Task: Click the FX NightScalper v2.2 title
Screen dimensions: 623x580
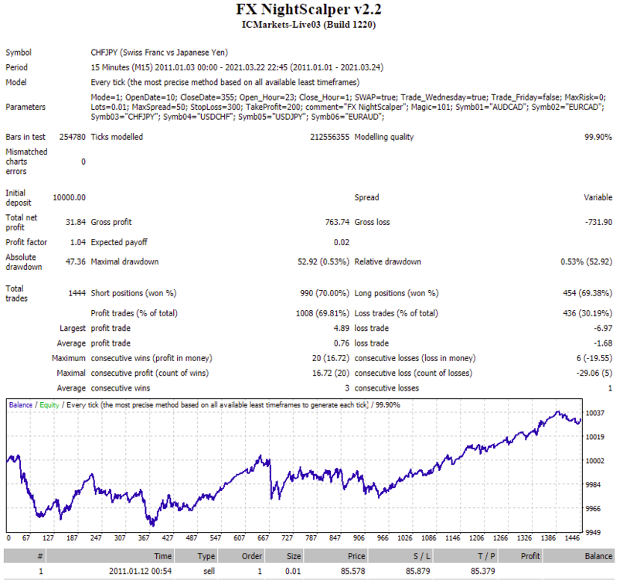Action: (x=308, y=9)
